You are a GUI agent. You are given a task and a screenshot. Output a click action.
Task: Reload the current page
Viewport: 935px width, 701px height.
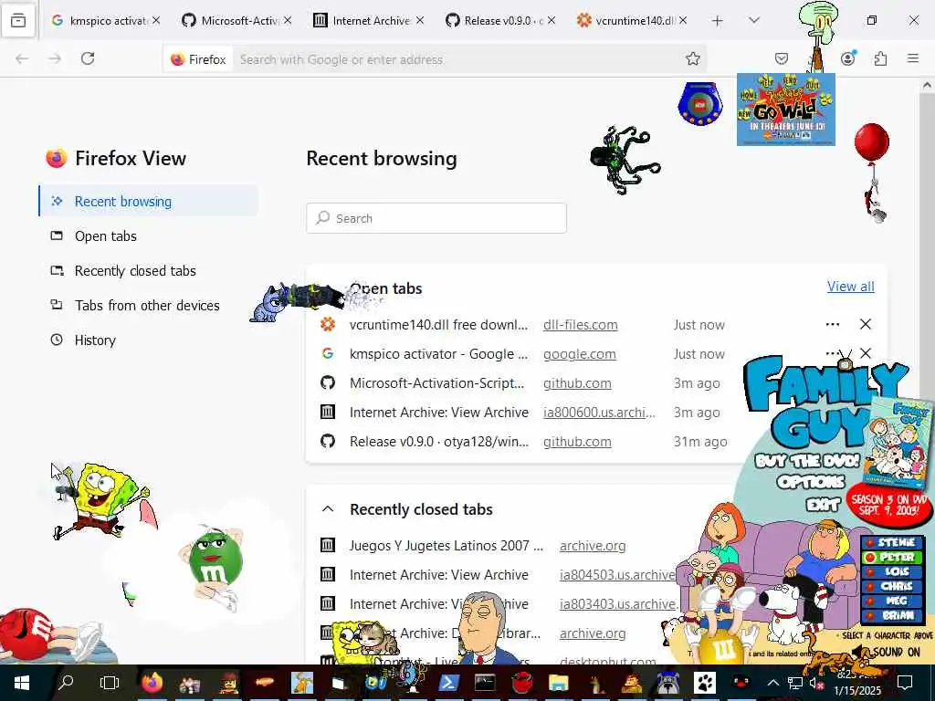pos(88,58)
